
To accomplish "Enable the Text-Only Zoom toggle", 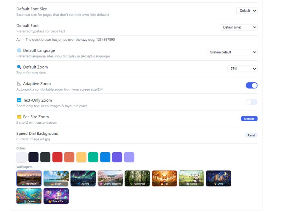I will pyautogui.click(x=251, y=102).
